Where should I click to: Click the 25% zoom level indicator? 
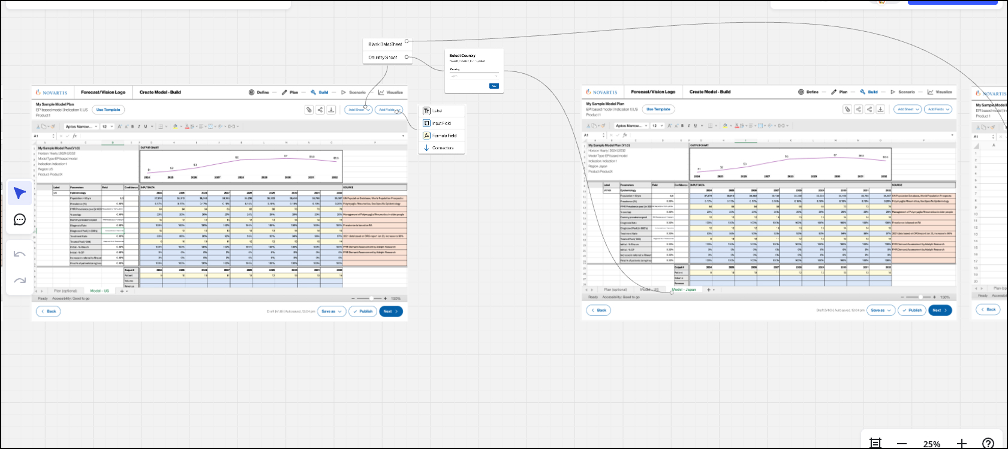(931, 444)
